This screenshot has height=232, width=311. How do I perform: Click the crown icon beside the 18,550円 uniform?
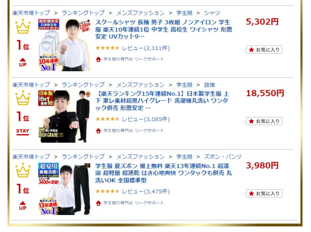click(x=23, y=98)
